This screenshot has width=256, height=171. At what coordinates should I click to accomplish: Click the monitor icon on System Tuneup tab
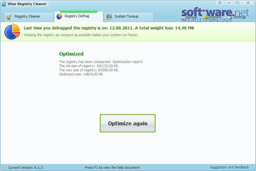tap(109, 17)
